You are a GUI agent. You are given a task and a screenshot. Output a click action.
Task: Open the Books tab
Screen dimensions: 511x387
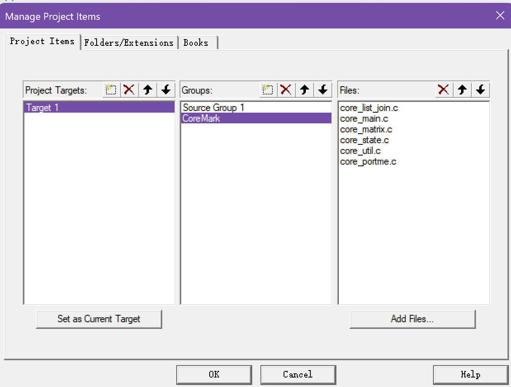(197, 43)
